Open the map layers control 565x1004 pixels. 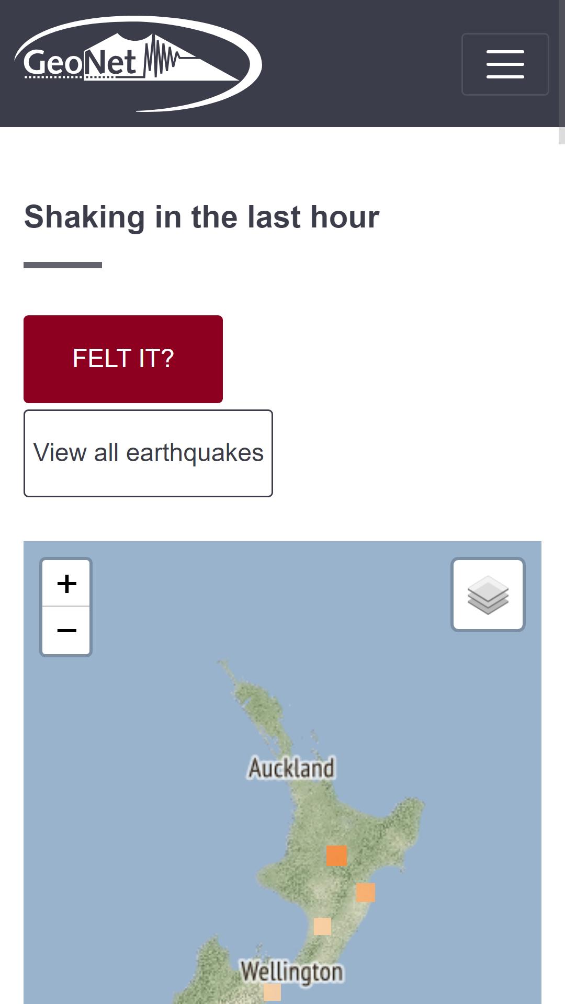[488, 595]
